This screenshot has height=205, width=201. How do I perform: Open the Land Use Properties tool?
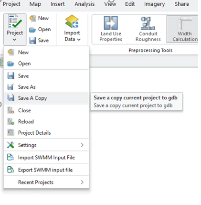[x=111, y=29]
